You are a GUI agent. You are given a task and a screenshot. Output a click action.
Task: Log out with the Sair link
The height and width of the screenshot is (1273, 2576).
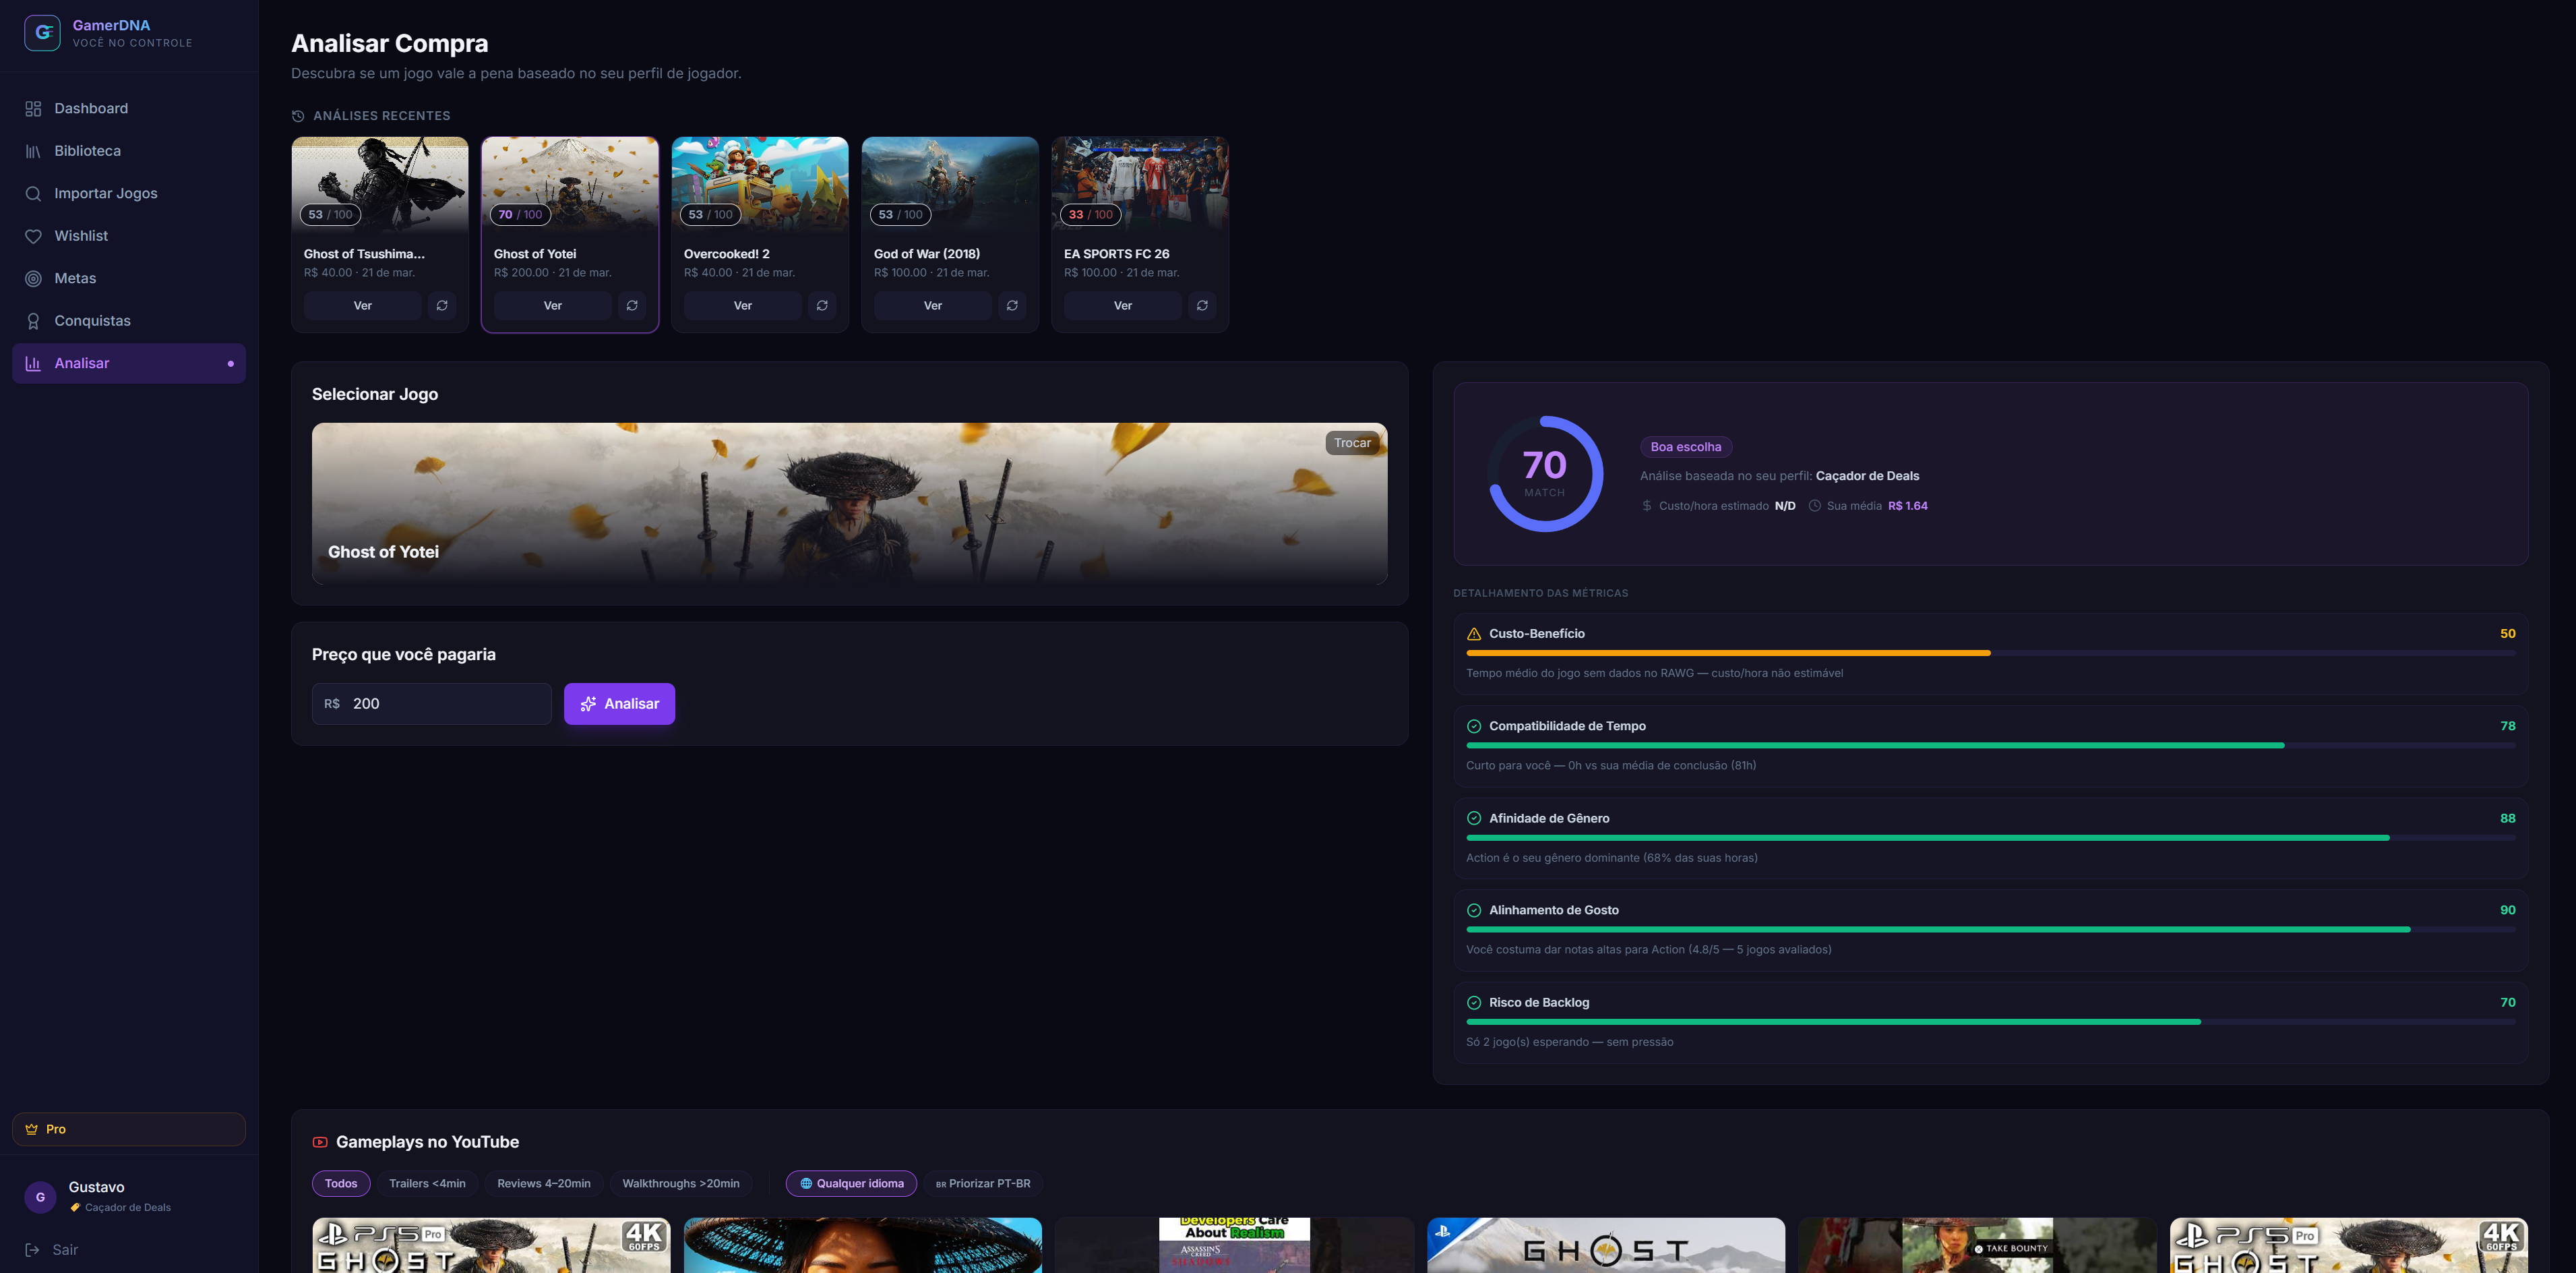(x=52, y=1250)
